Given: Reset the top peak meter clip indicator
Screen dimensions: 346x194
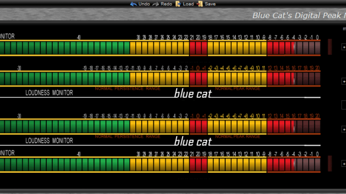Looking at the screenshot, I should click(329, 47).
